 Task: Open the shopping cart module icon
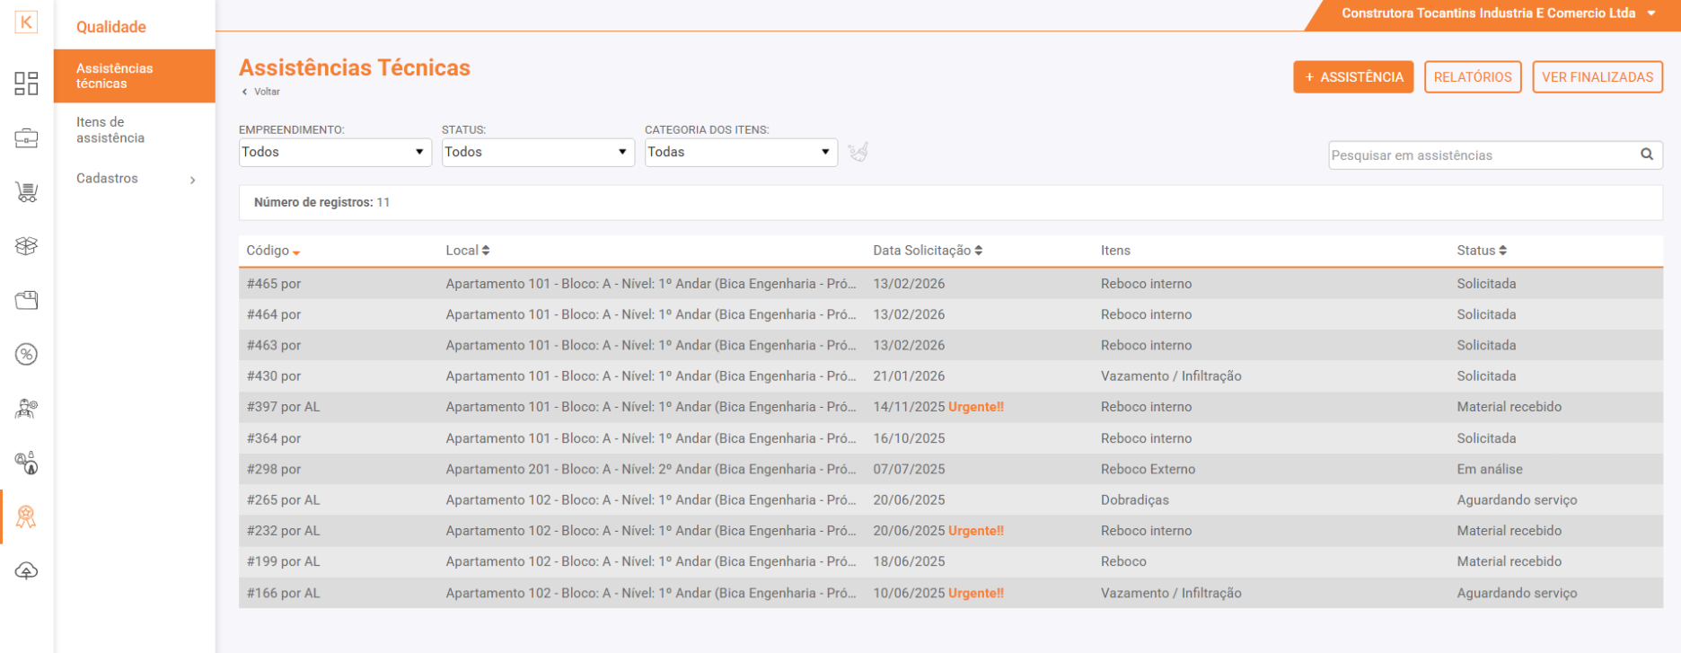(x=26, y=192)
